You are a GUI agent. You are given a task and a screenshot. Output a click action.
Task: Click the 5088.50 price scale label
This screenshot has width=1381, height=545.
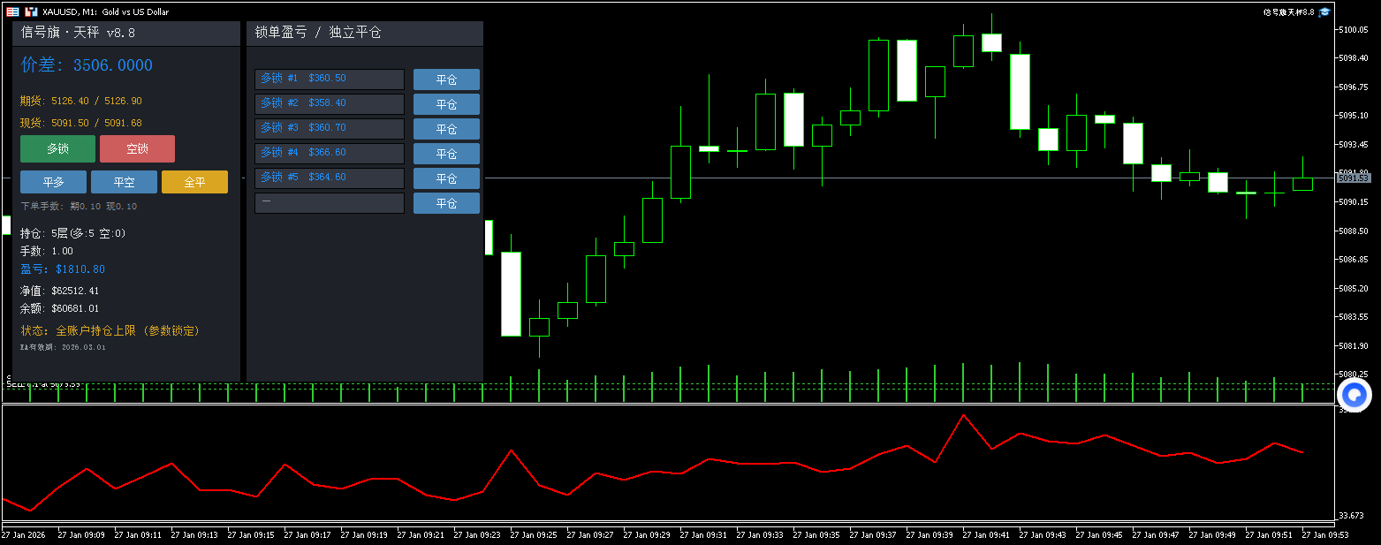click(1354, 231)
